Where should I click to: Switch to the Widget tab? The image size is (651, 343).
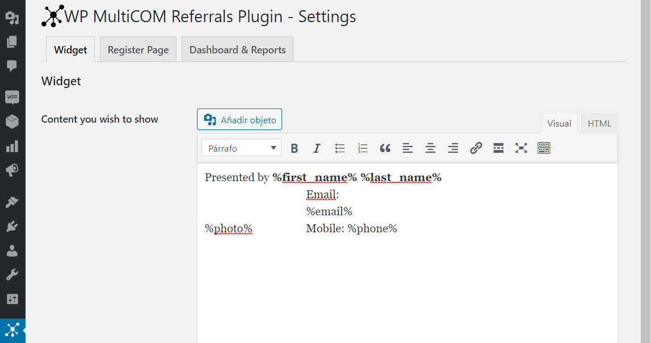70,49
